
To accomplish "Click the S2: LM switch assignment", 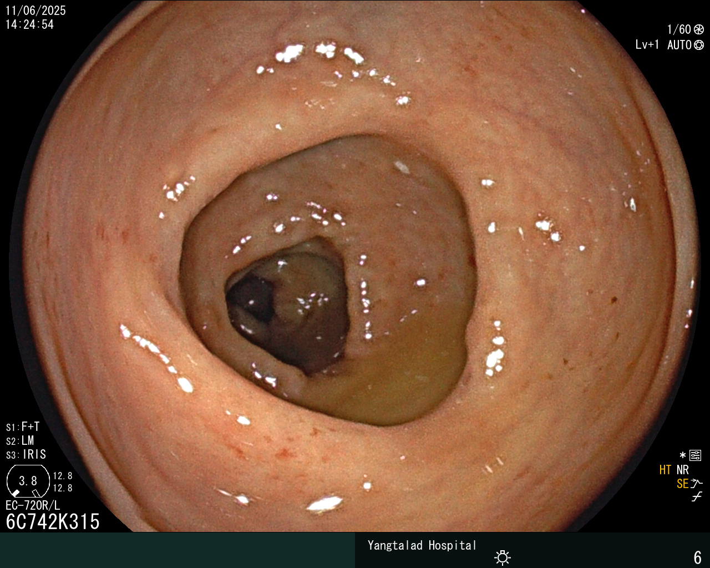I will (x=20, y=440).
